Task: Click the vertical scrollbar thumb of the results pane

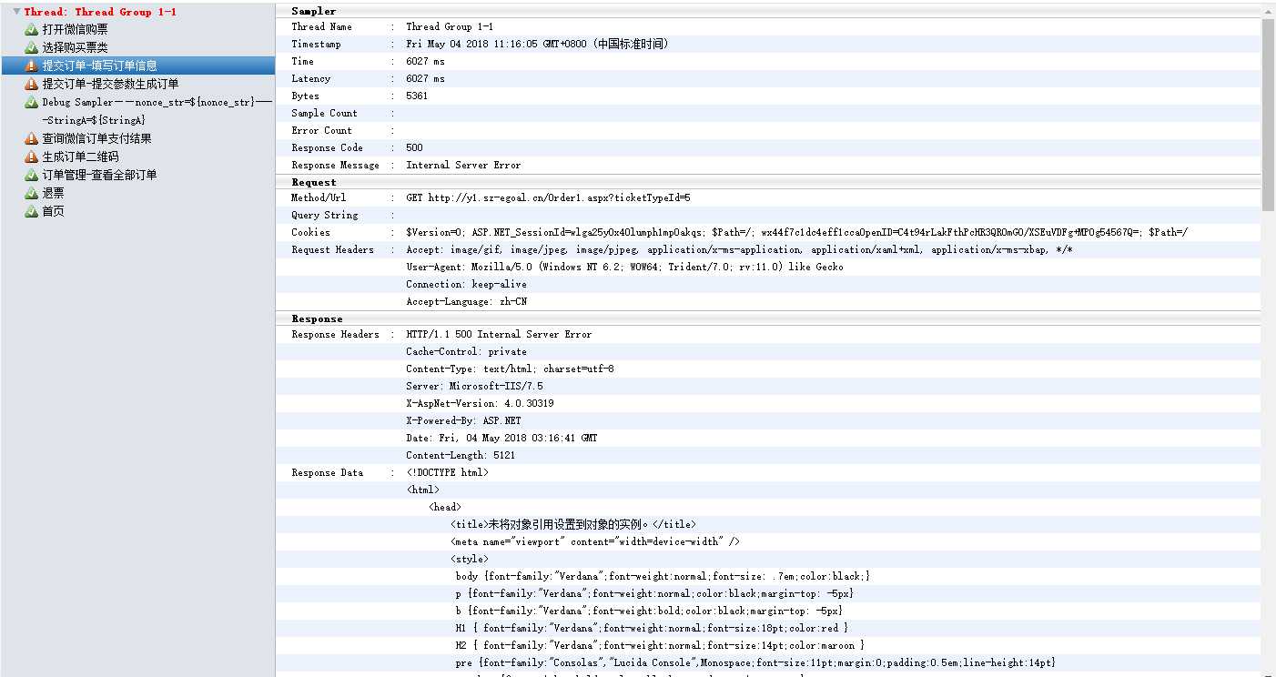Action: (1268, 114)
